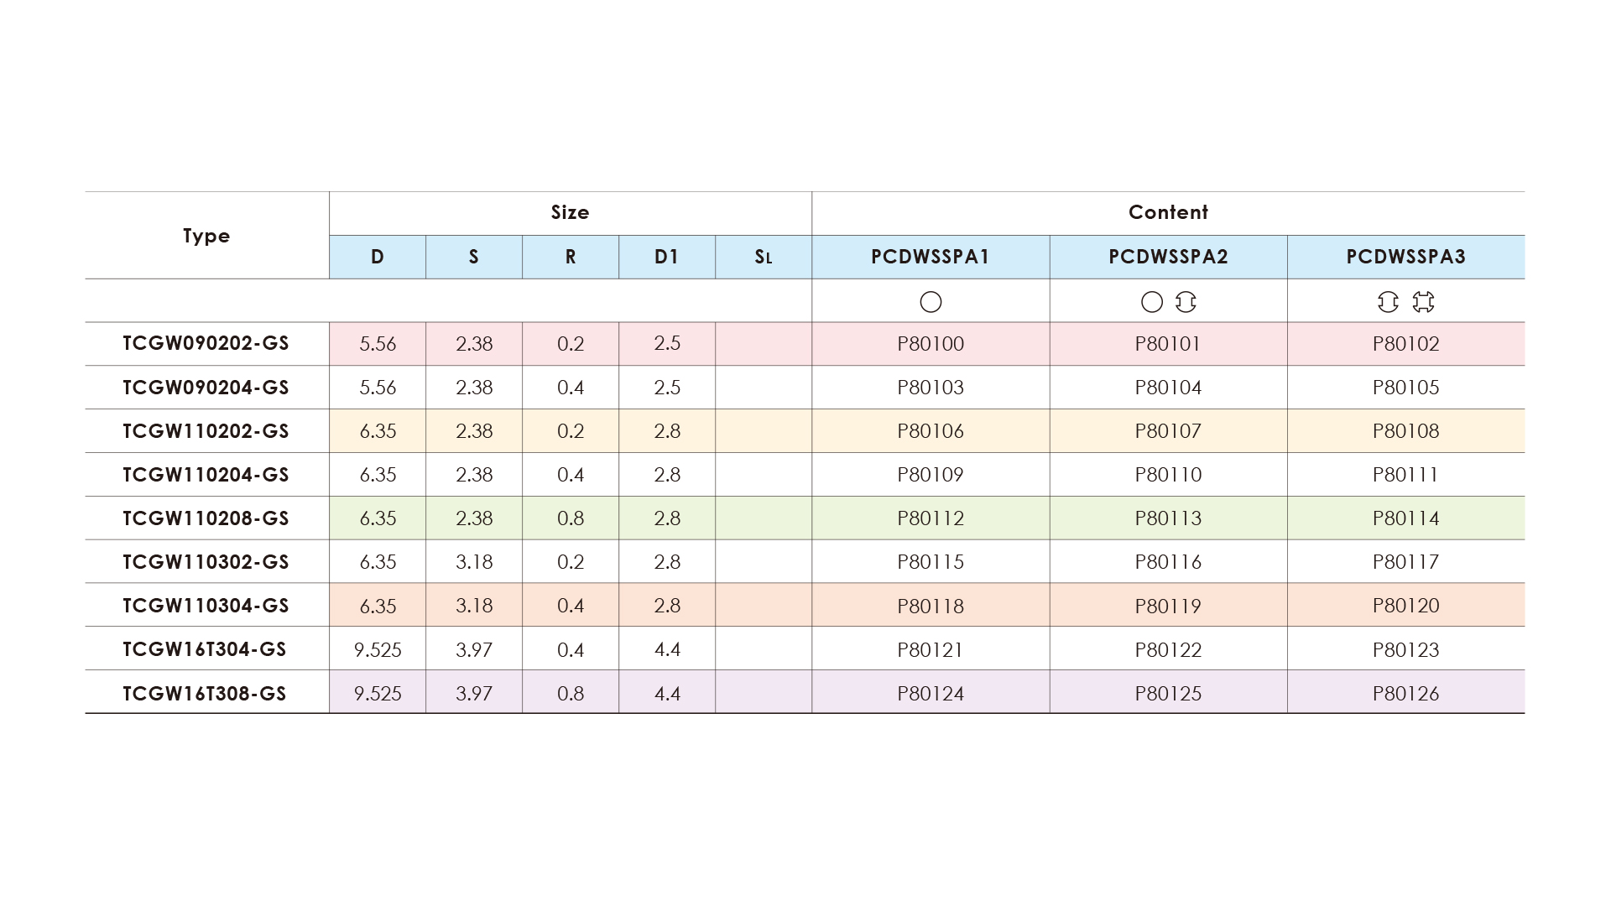Click part number P80108 in orange row

coord(1405,431)
